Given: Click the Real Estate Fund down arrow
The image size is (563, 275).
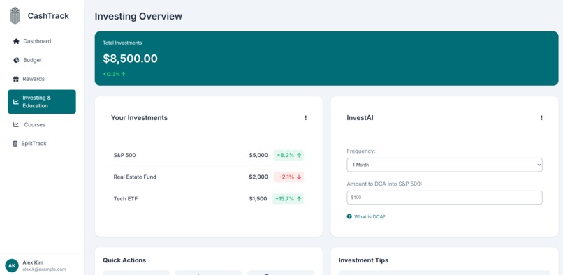Looking at the screenshot, I should coord(299,177).
